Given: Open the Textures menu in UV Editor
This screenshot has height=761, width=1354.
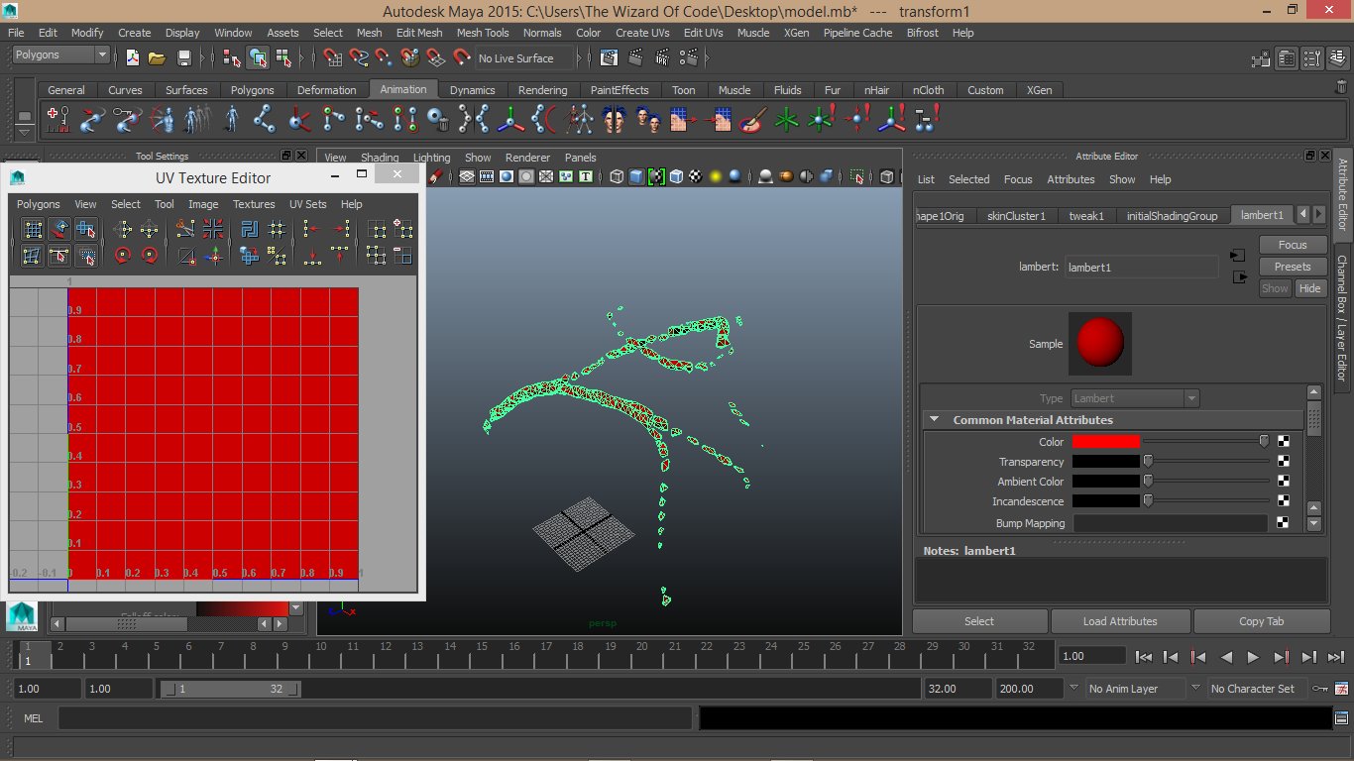Looking at the screenshot, I should click(254, 204).
